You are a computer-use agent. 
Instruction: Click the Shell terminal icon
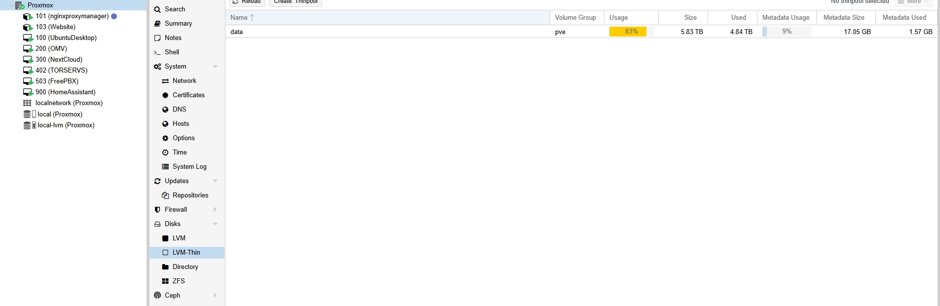(157, 52)
